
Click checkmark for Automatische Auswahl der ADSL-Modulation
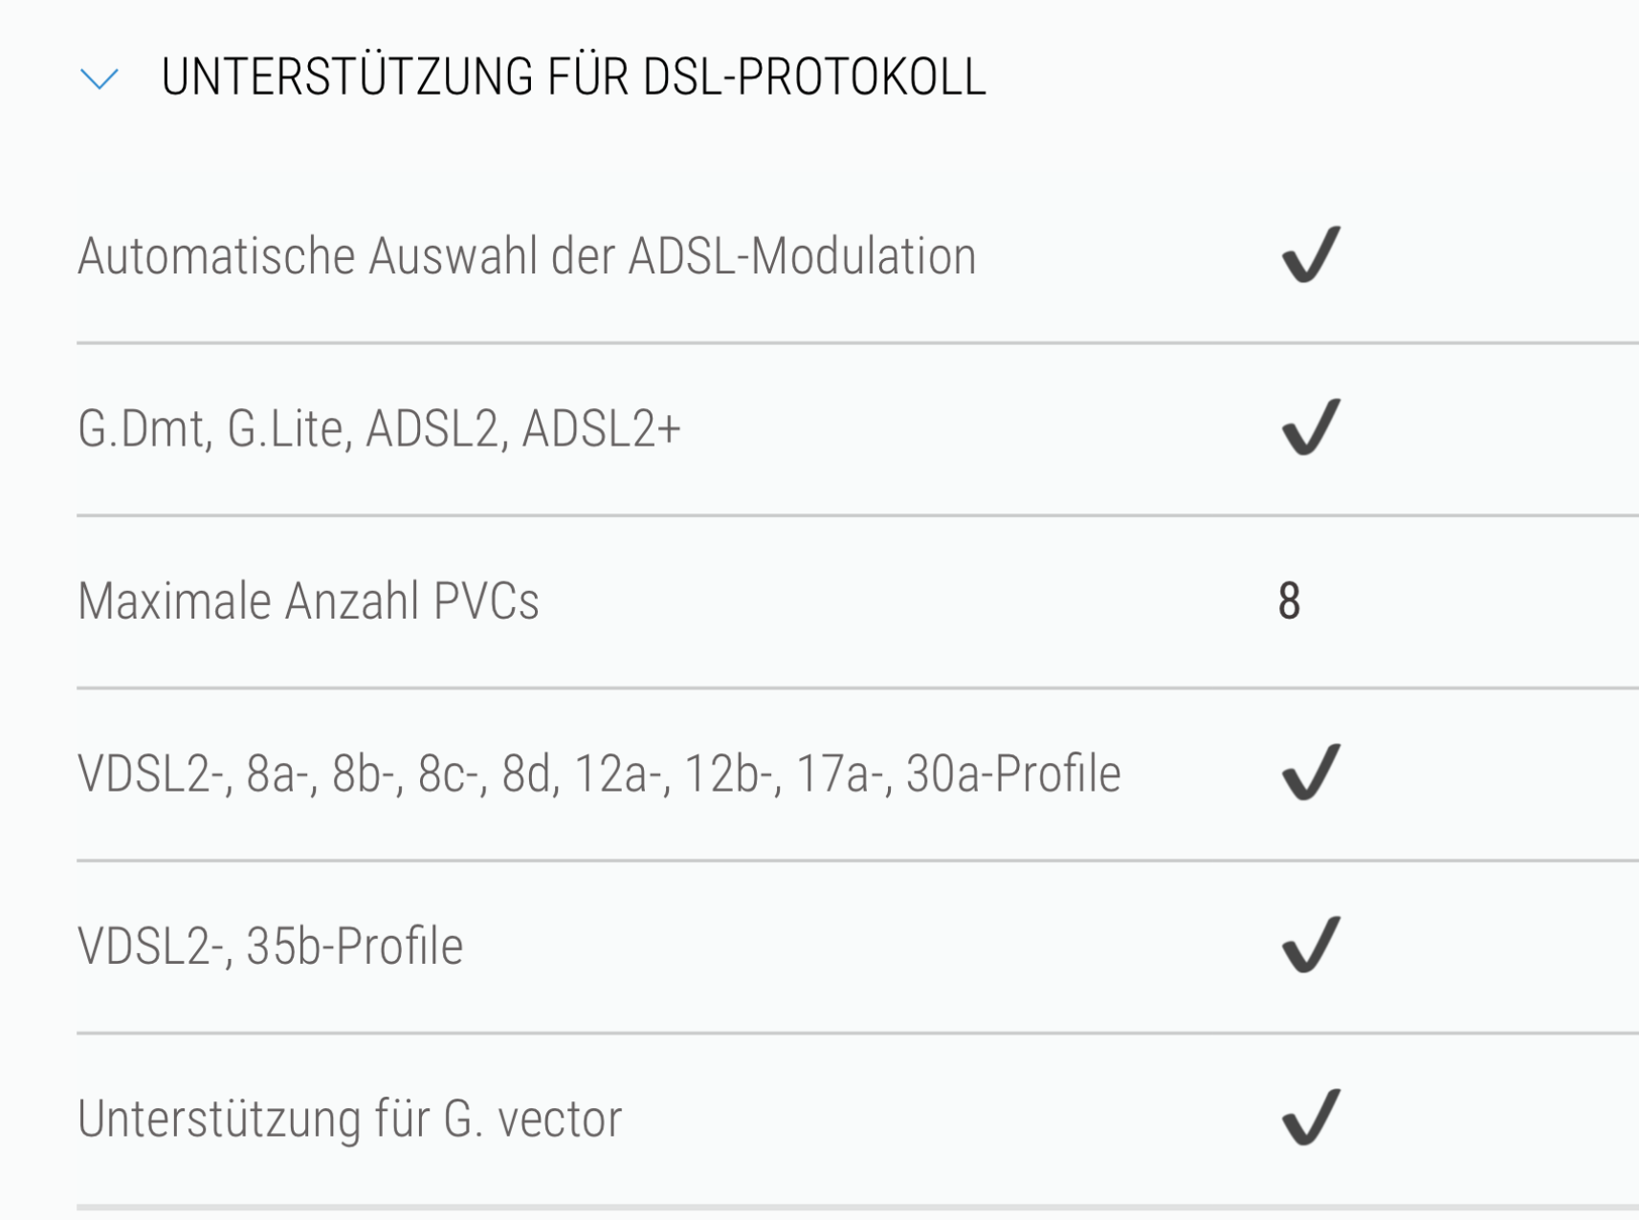[x=1311, y=254]
